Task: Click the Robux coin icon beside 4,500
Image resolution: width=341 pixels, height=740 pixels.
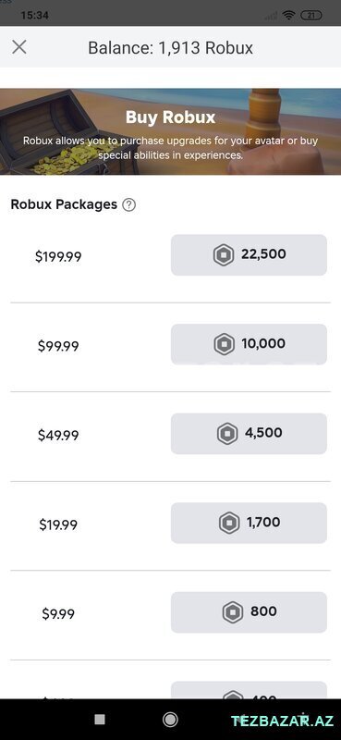Action: pos(227,434)
